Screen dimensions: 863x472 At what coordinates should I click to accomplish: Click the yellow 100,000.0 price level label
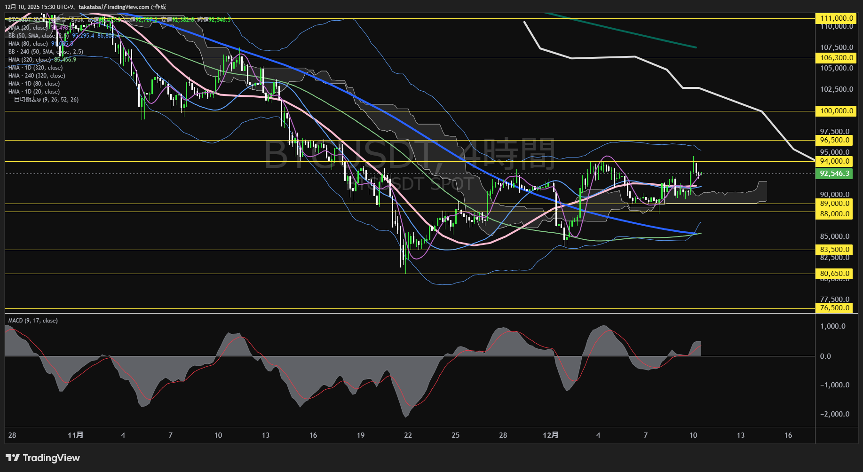(835, 111)
